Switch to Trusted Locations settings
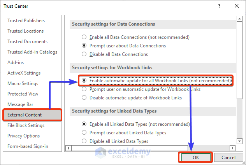The width and height of the screenshot is (246, 165). click(x=25, y=31)
